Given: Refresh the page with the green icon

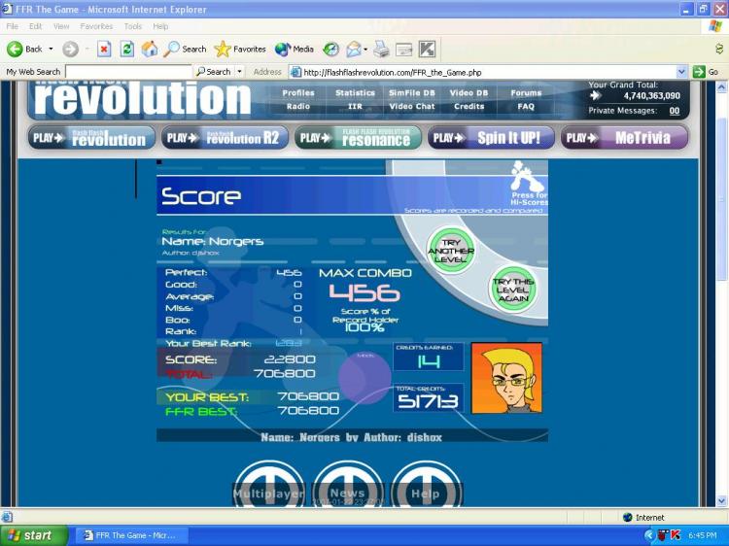Looking at the screenshot, I should click(x=127, y=49).
